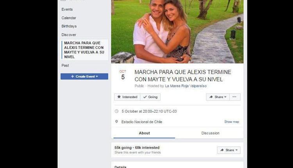293x168 pixels.
Task: Click the share arrow icon beside Going
Action: coord(211,97)
